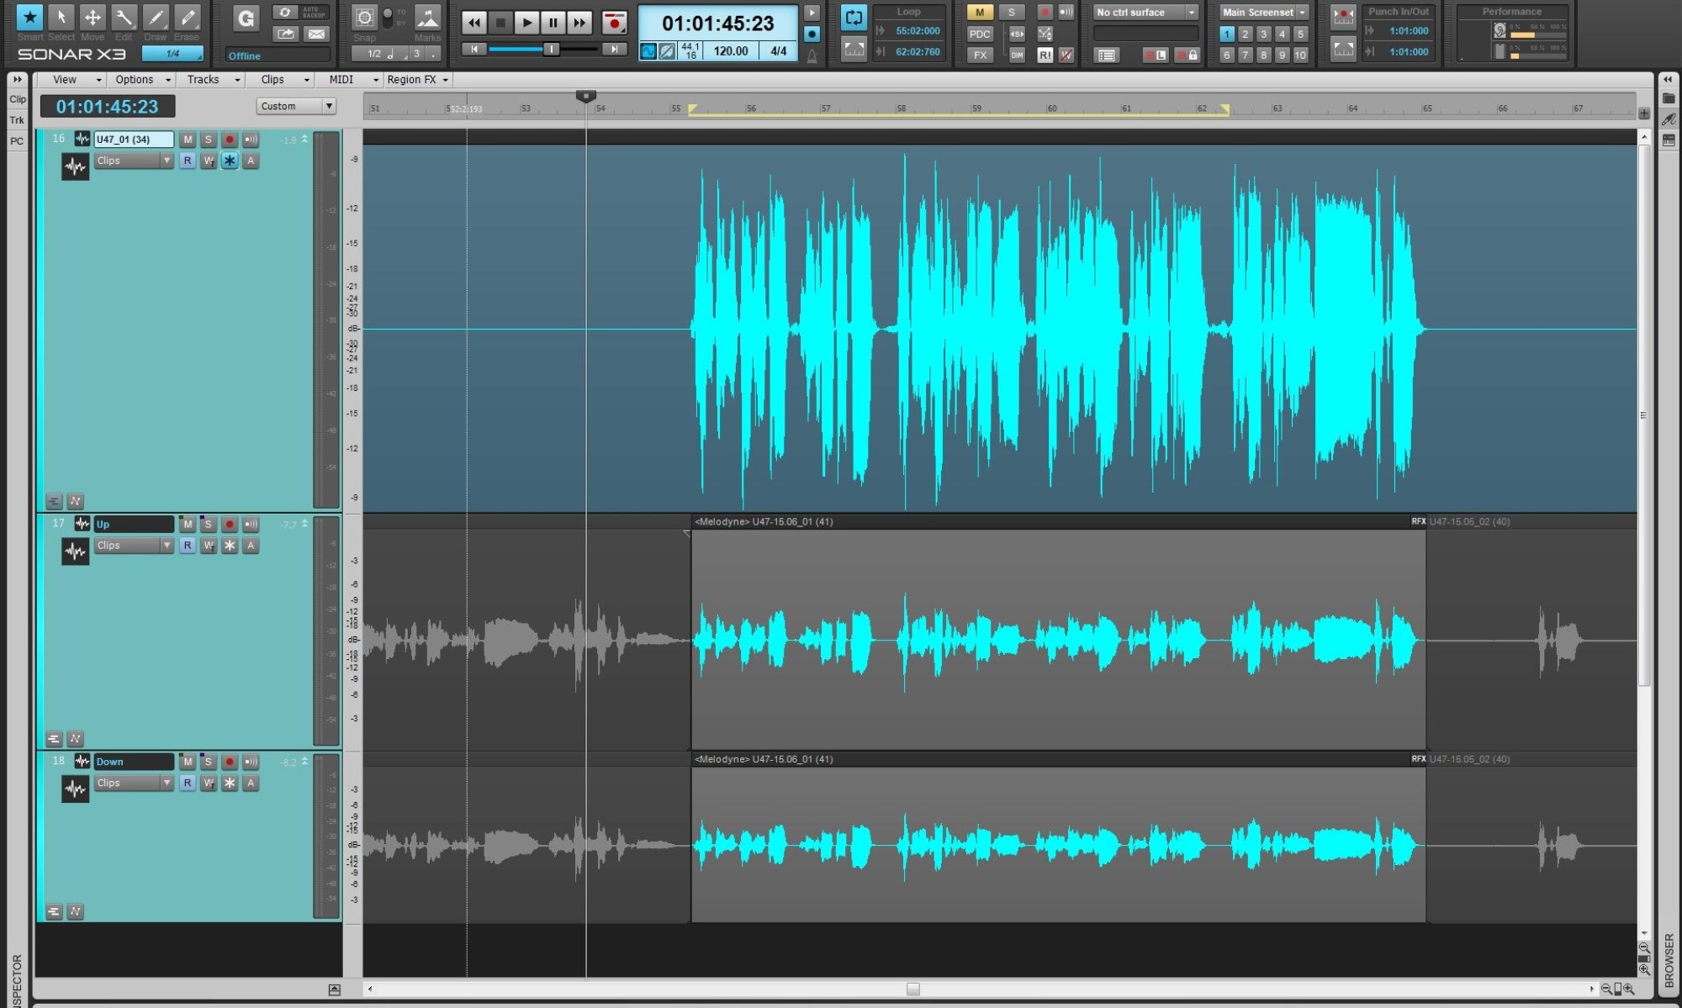Solo the Down track
This screenshot has height=1008, width=1682.
[x=209, y=762]
